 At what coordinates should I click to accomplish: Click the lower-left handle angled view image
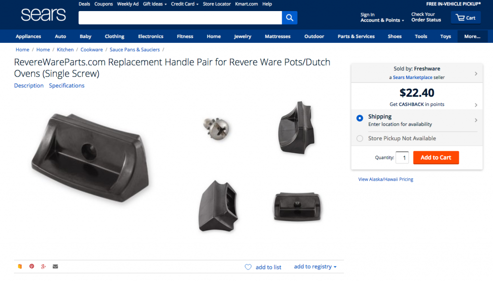click(218, 206)
